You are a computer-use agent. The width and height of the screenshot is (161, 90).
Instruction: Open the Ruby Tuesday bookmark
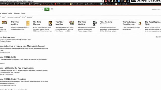[48, 4]
